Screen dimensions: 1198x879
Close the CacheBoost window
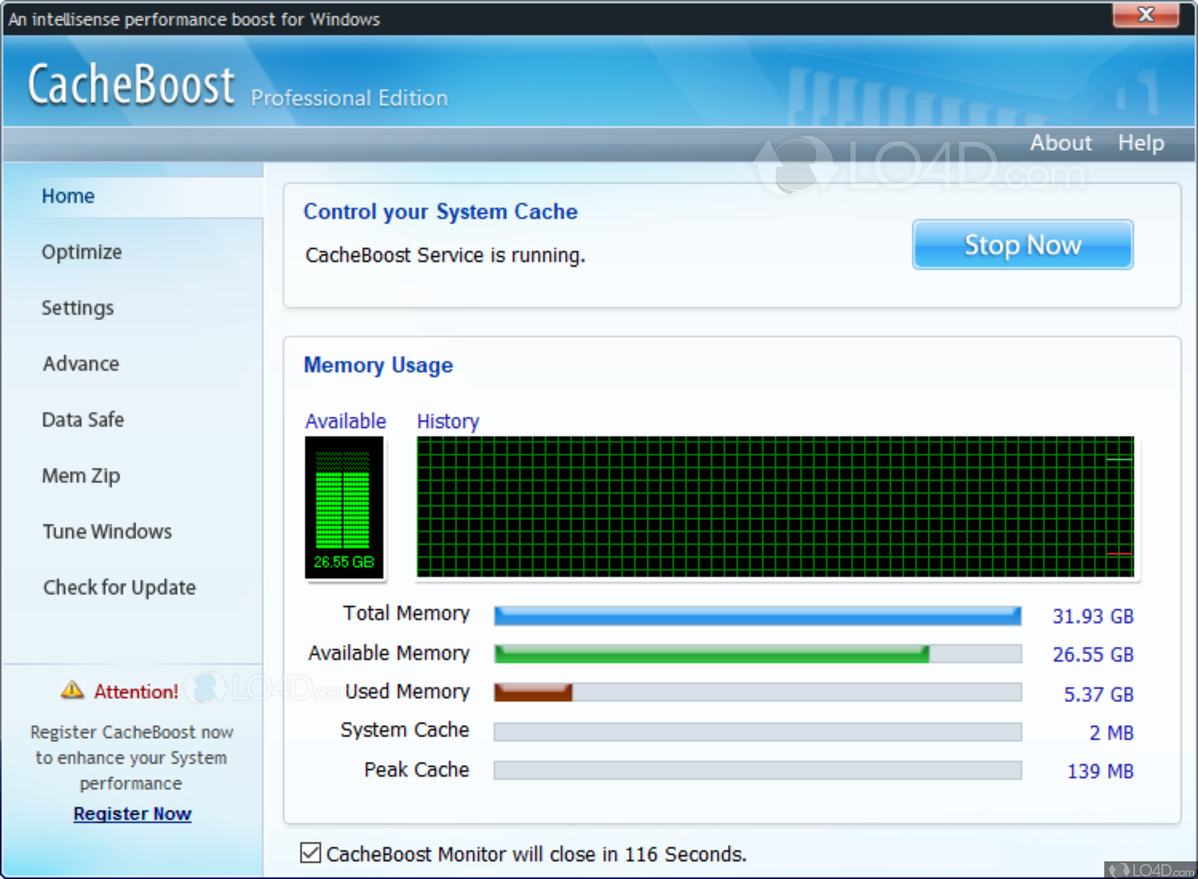click(1146, 14)
